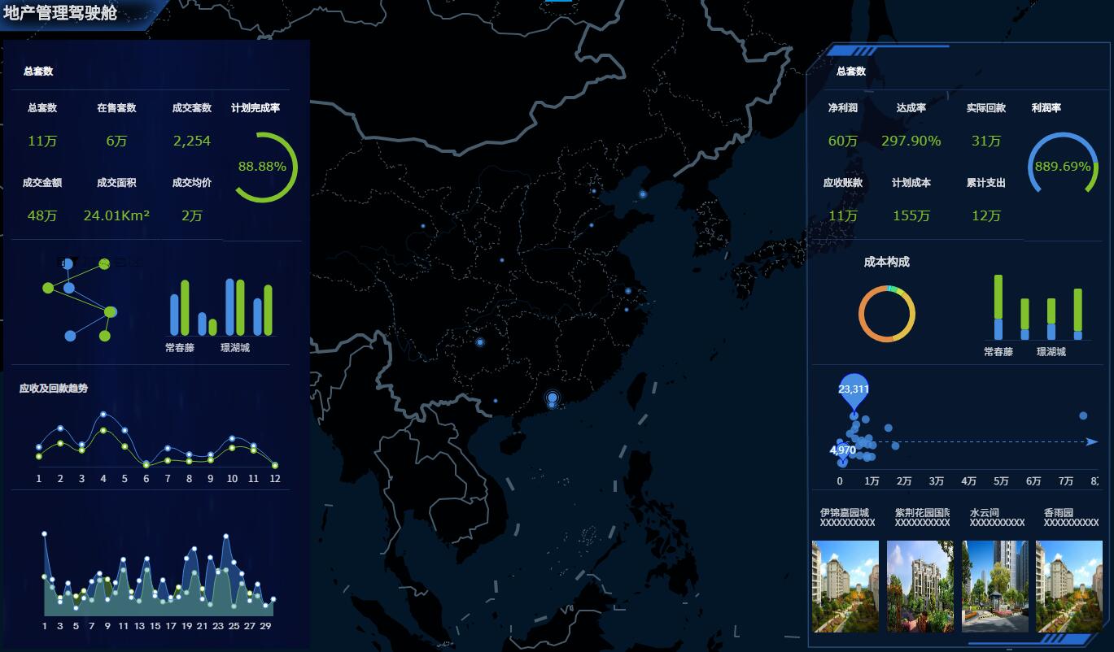Select the 计划成本 label

coord(911,183)
